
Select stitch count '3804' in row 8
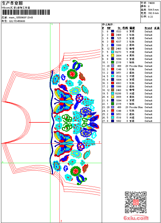pyautogui.click(x=118, y=55)
